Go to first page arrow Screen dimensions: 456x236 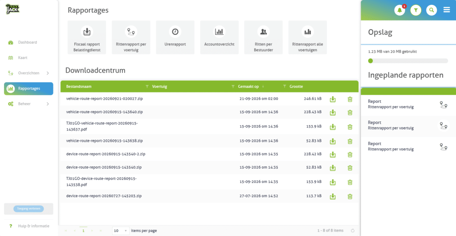pyautogui.click(x=65, y=231)
